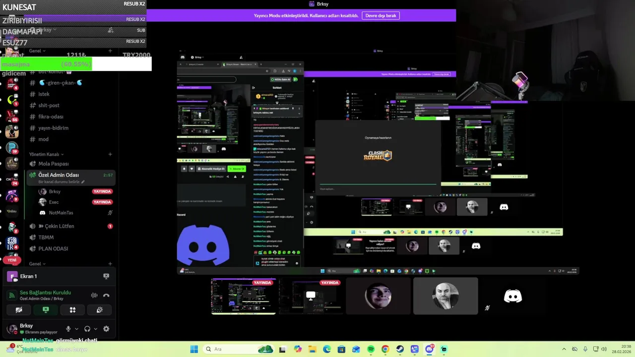
Task: Open Discord from the taskbar
Action: (429, 349)
